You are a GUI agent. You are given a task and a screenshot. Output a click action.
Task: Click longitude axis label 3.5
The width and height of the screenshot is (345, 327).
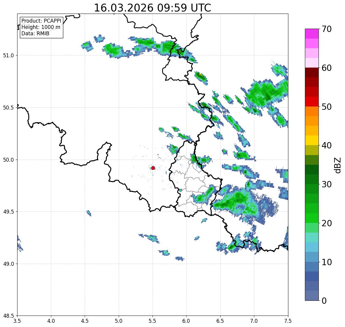pos(17,321)
